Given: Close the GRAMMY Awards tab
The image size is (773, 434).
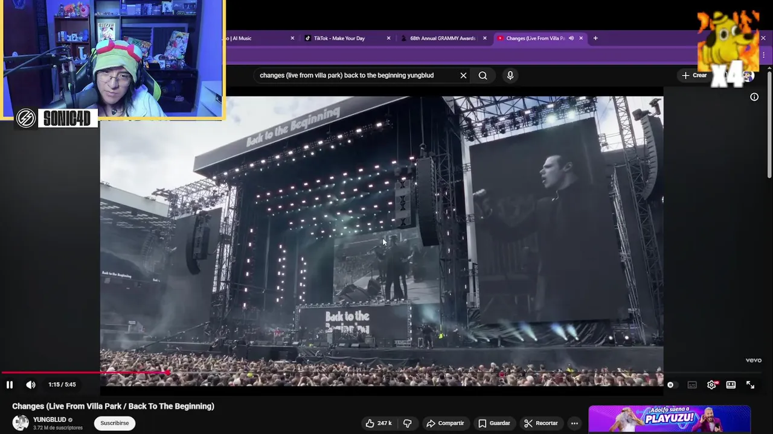Looking at the screenshot, I should pyautogui.click(x=484, y=38).
